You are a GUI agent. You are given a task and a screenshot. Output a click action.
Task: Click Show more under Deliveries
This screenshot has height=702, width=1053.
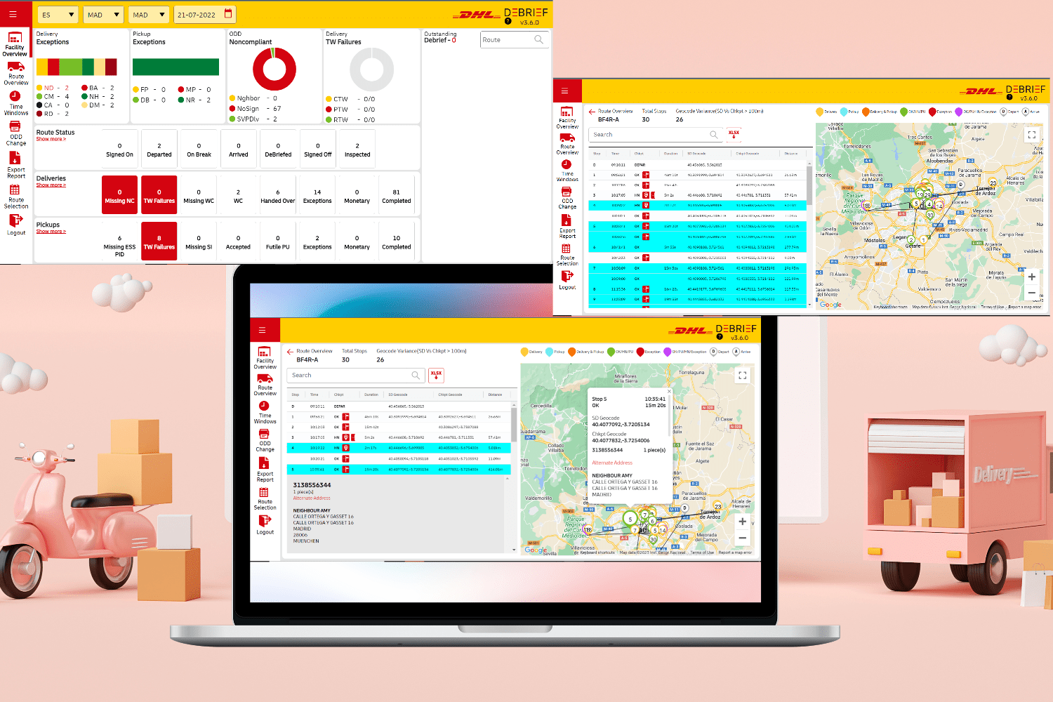click(51, 185)
